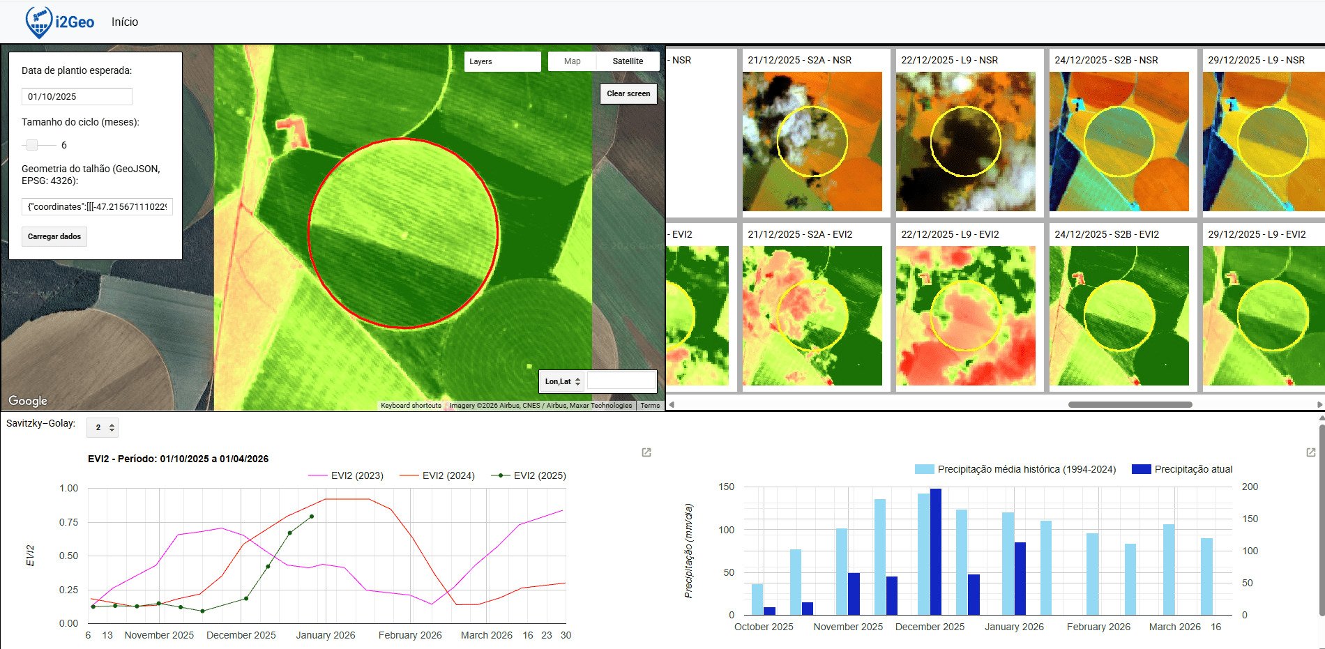Click the cycle length slider handle
The image size is (1325, 649).
point(31,145)
